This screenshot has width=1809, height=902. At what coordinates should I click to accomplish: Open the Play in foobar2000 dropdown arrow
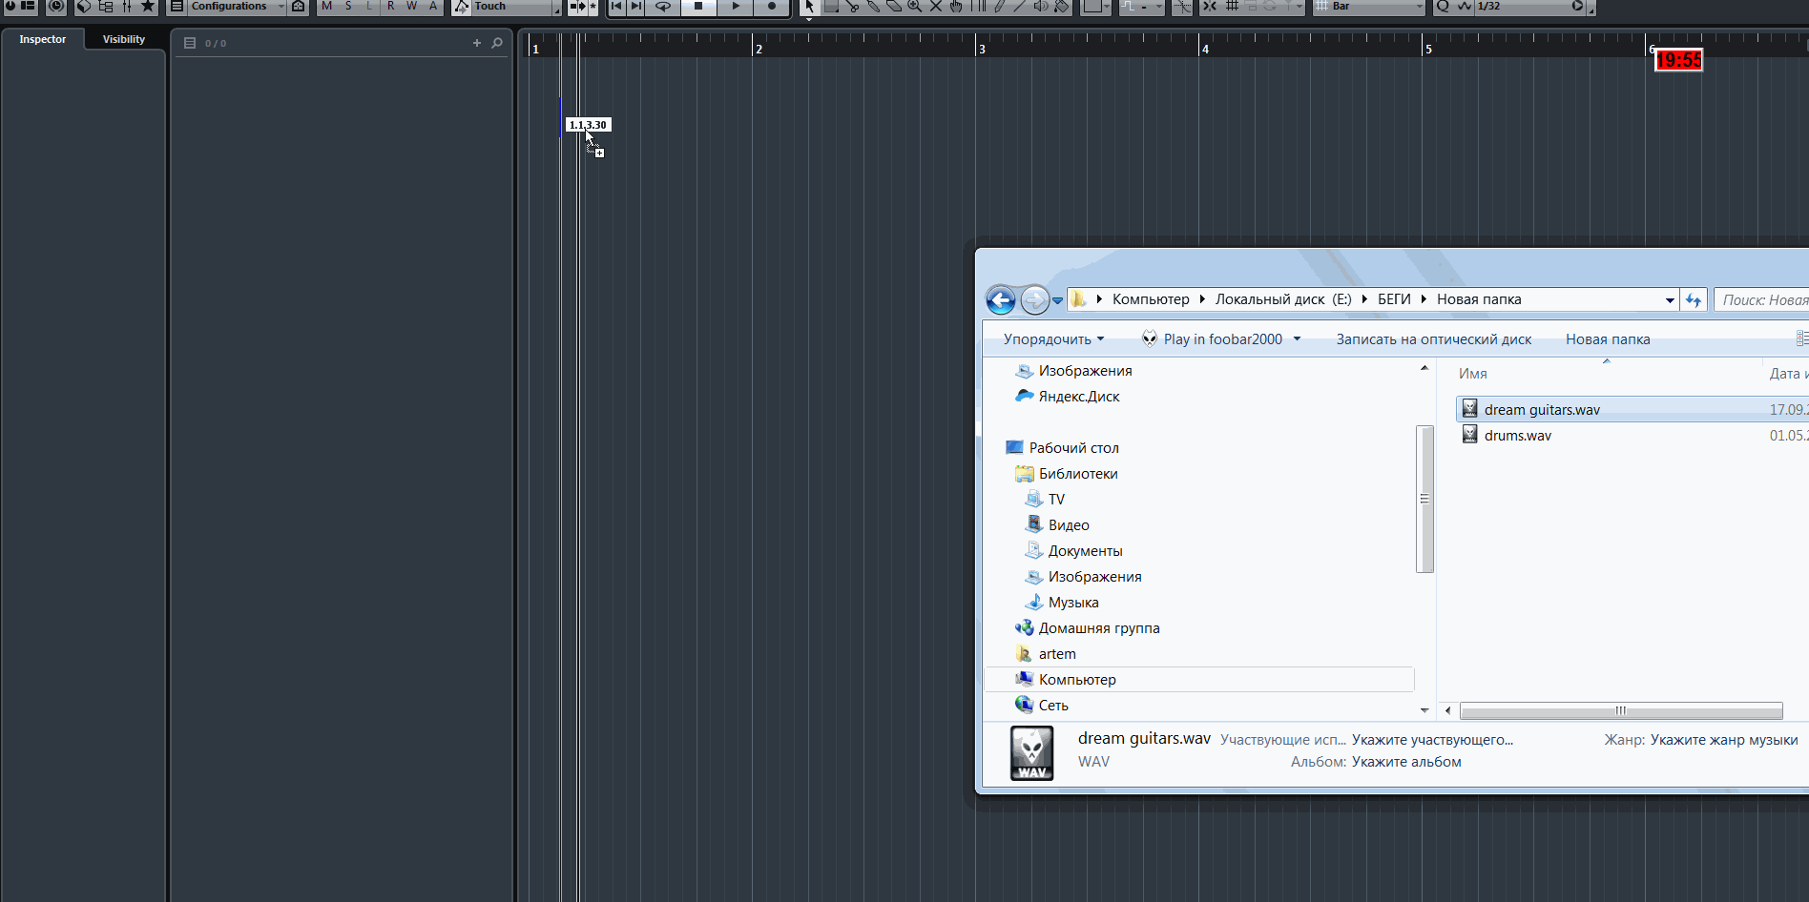pyautogui.click(x=1297, y=339)
